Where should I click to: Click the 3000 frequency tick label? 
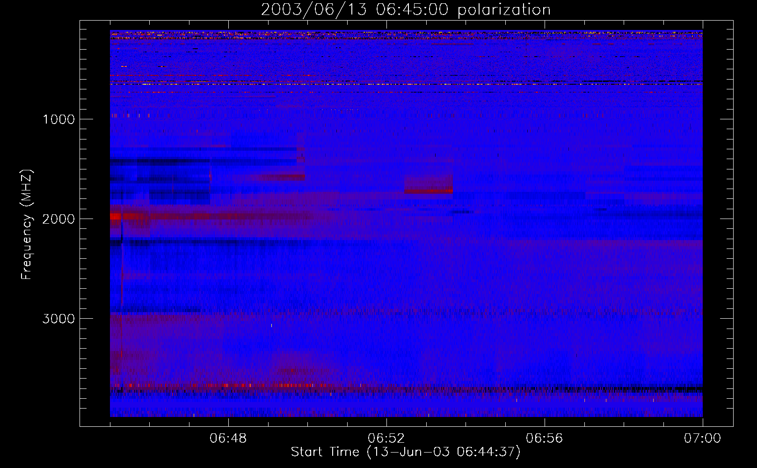[58, 319]
